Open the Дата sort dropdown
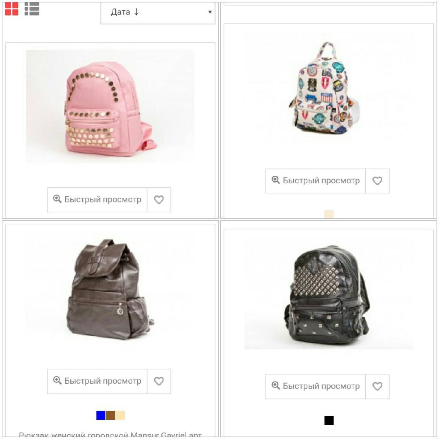The image size is (439, 439). tap(158, 12)
